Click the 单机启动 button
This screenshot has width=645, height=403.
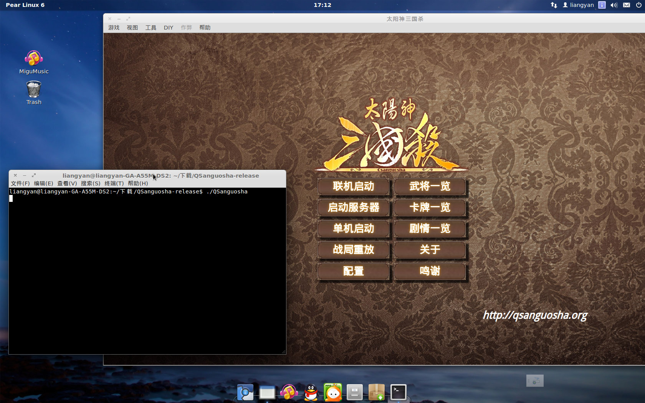coord(353,229)
